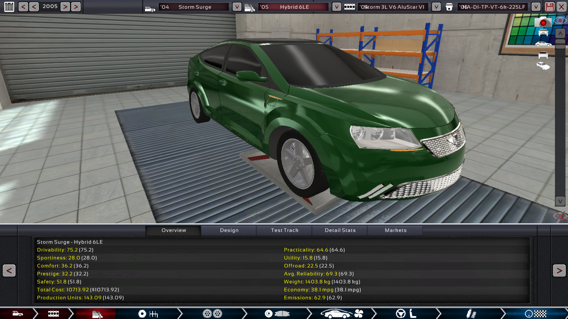Go to the next page with right arrow
The image size is (568, 319).
click(559, 271)
